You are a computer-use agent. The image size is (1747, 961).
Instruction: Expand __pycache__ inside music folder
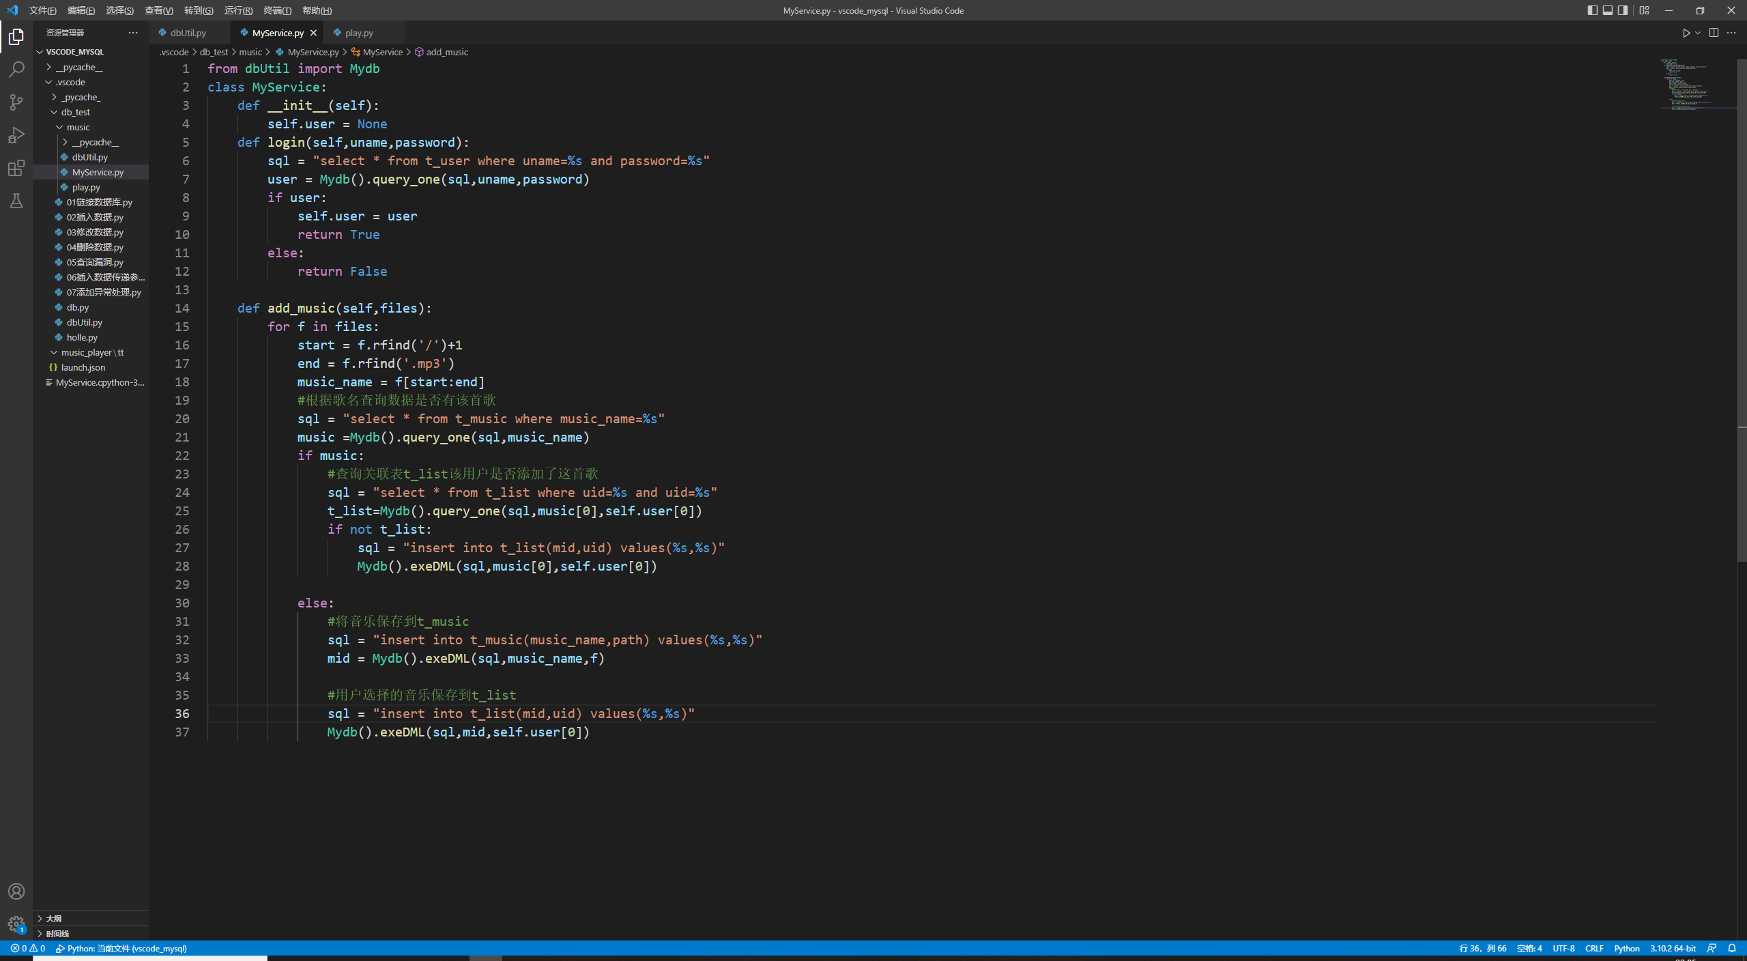(91, 142)
